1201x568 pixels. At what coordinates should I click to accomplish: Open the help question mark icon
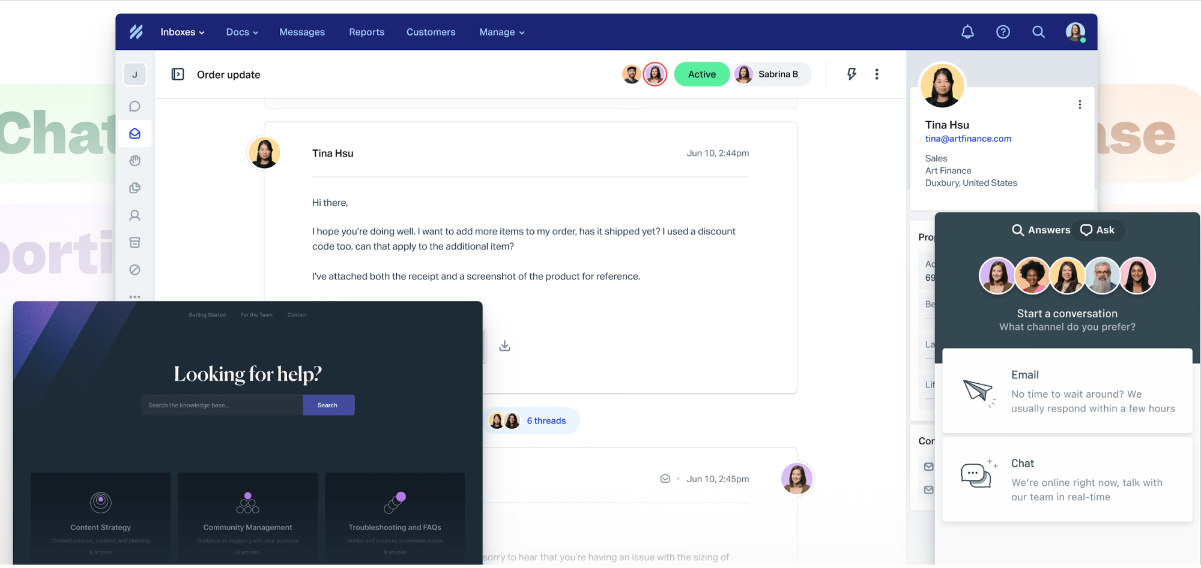pyautogui.click(x=1003, y=32)
